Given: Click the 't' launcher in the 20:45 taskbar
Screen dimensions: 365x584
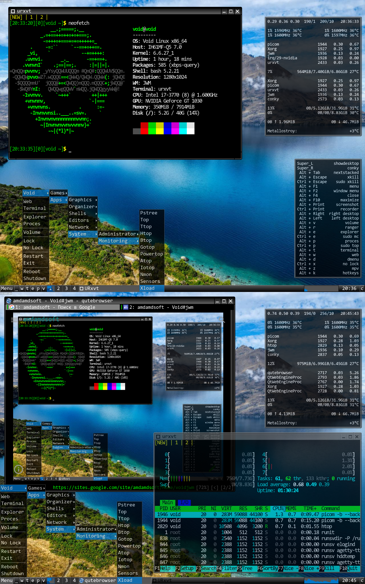Looking at the screenshot, I should (x=27, y=580).
